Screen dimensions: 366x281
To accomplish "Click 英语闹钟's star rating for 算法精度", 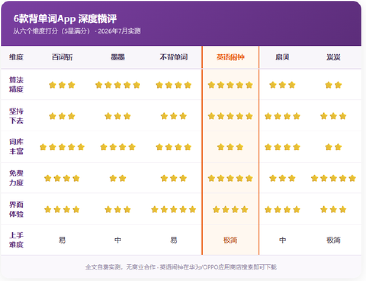I will pos(230,85).
